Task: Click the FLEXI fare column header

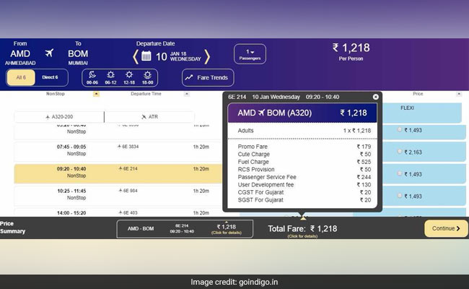Action: point(407,108)
